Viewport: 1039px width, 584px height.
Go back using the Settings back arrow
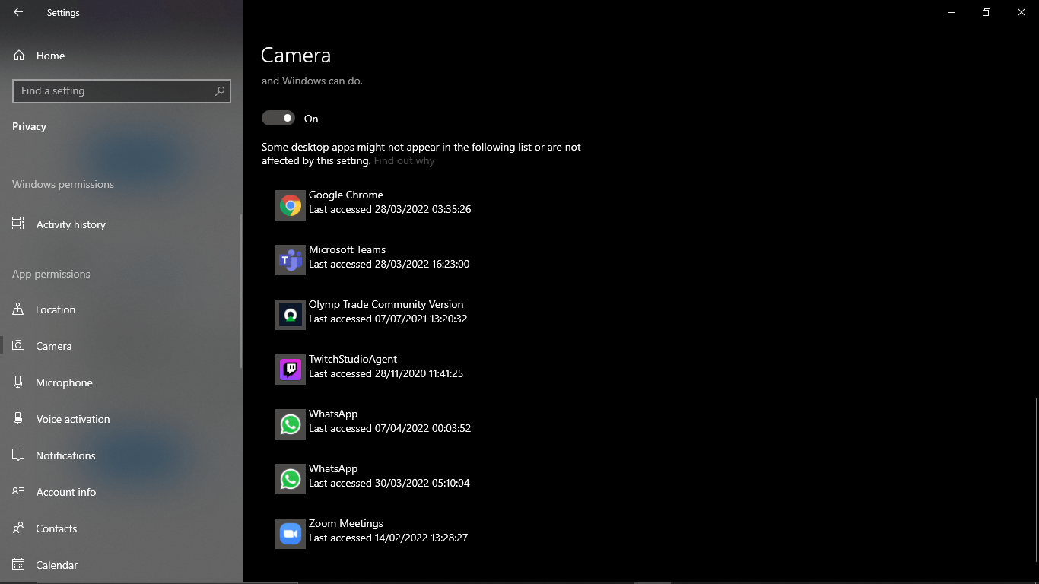[x=18, y=12]
